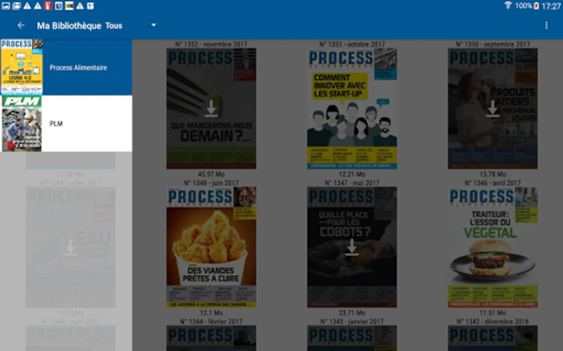This screenshot has width=563, height=351.
Task: Click the 'N° 1343 - janvier 2017' label
Action: [352, 321]
